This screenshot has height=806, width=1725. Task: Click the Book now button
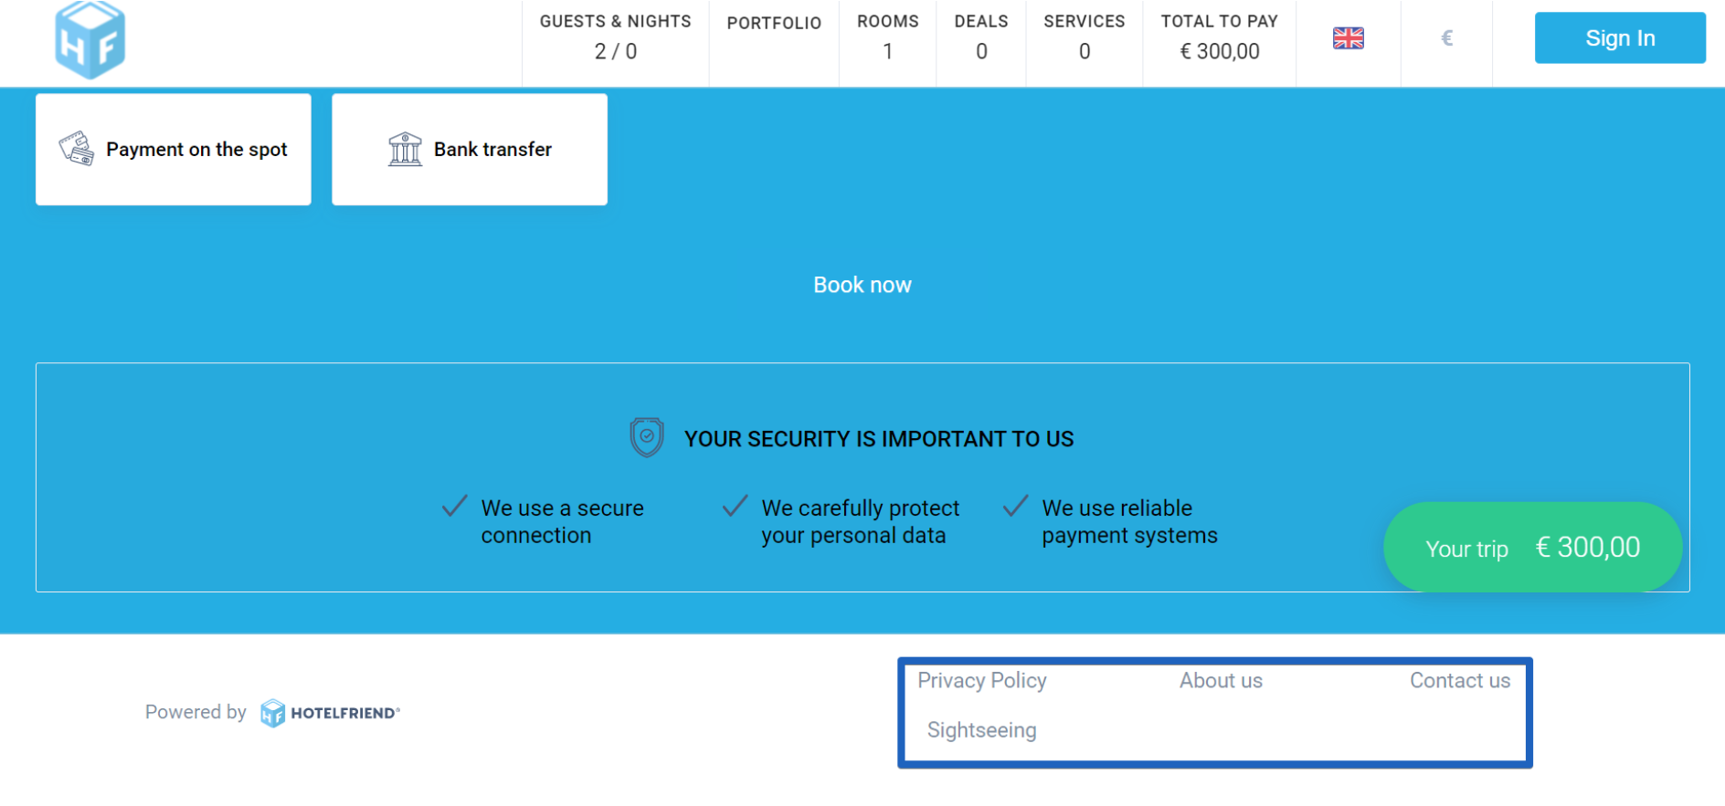[862, 285]
